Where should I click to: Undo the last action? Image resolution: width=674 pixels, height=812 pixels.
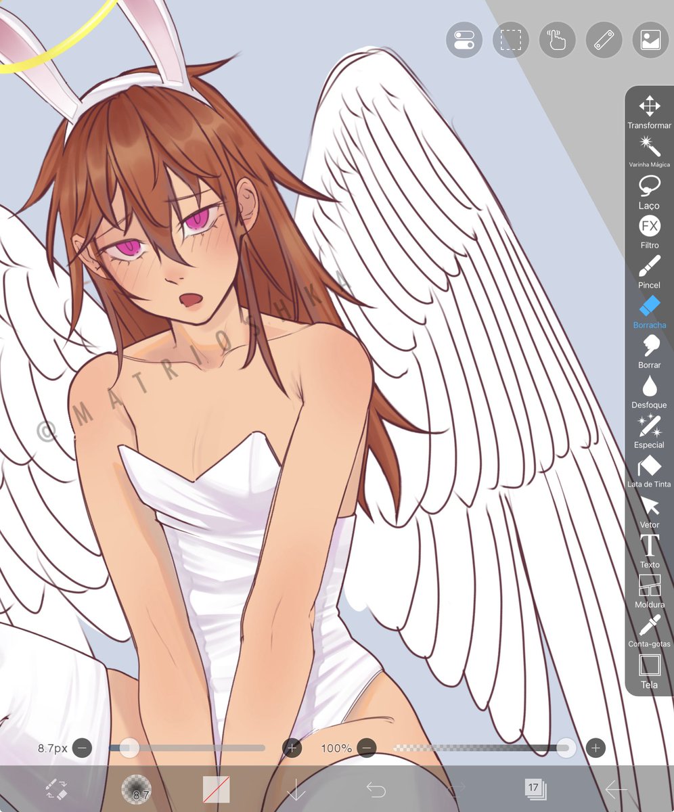376,789
